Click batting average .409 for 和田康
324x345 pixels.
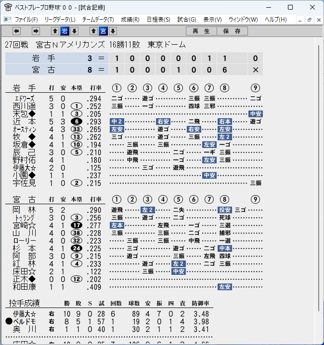tap(94, 287)
